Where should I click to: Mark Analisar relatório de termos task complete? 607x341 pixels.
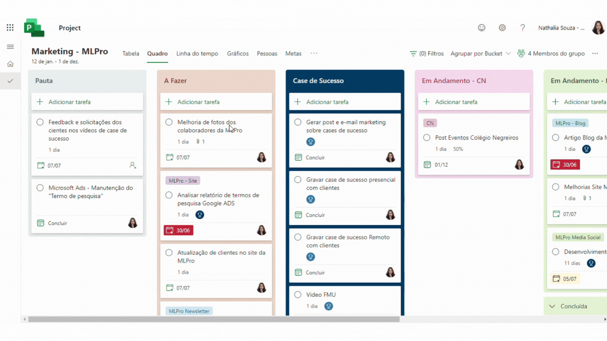tap(169, 195)
